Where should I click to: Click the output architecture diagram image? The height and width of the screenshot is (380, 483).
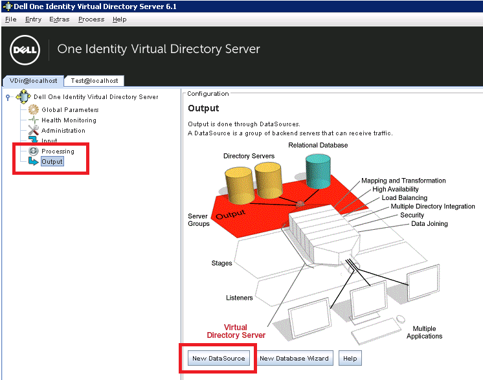point(331,243)
